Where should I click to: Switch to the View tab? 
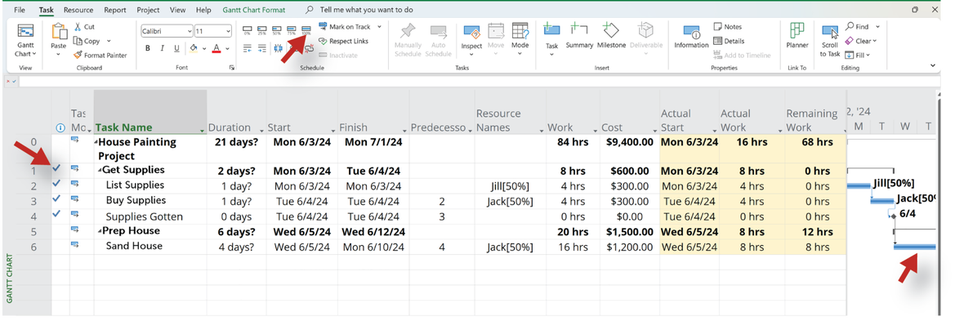pyautogui.click(x=178, y=10)
